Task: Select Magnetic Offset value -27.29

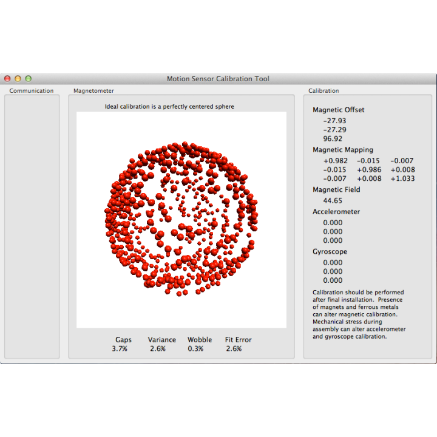Action: [x=334, y=130]
